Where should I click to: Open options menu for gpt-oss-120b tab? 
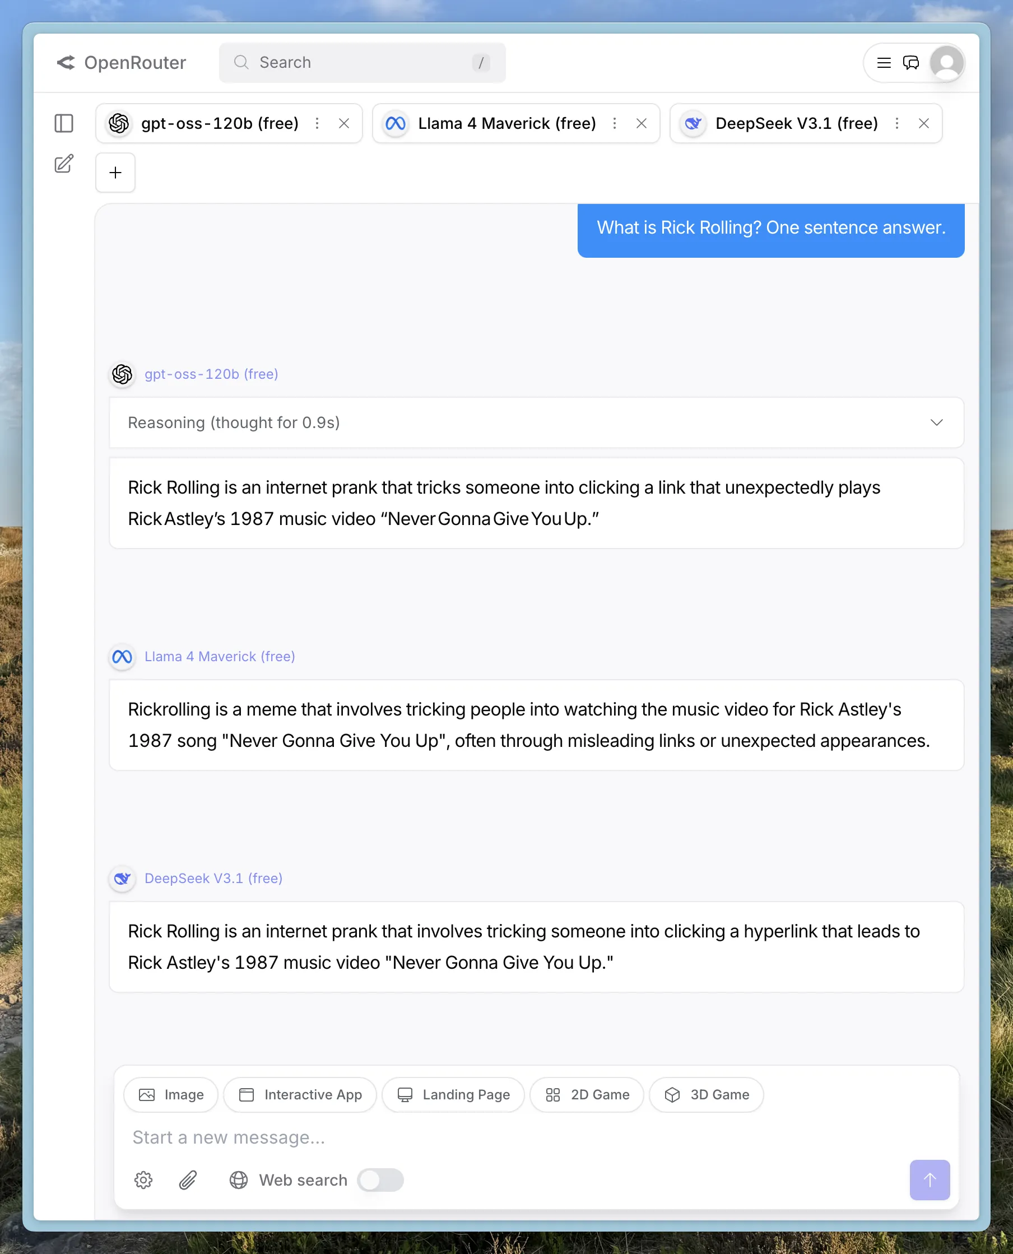317,123
